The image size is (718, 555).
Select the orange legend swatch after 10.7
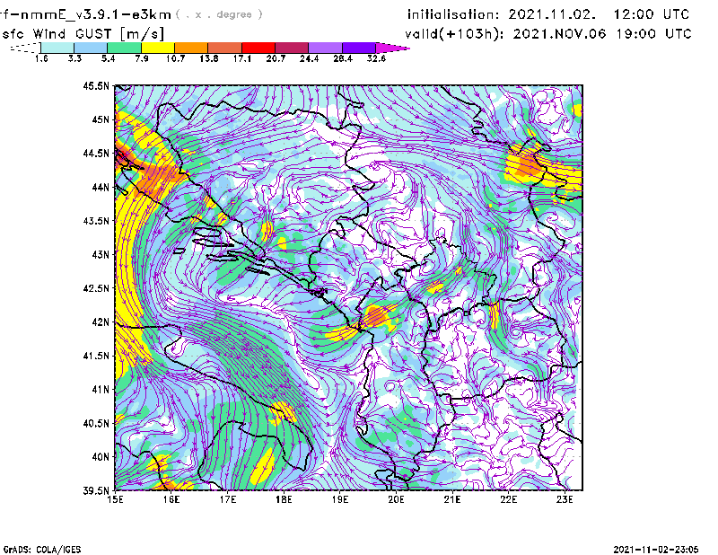[x=191, y=48]
